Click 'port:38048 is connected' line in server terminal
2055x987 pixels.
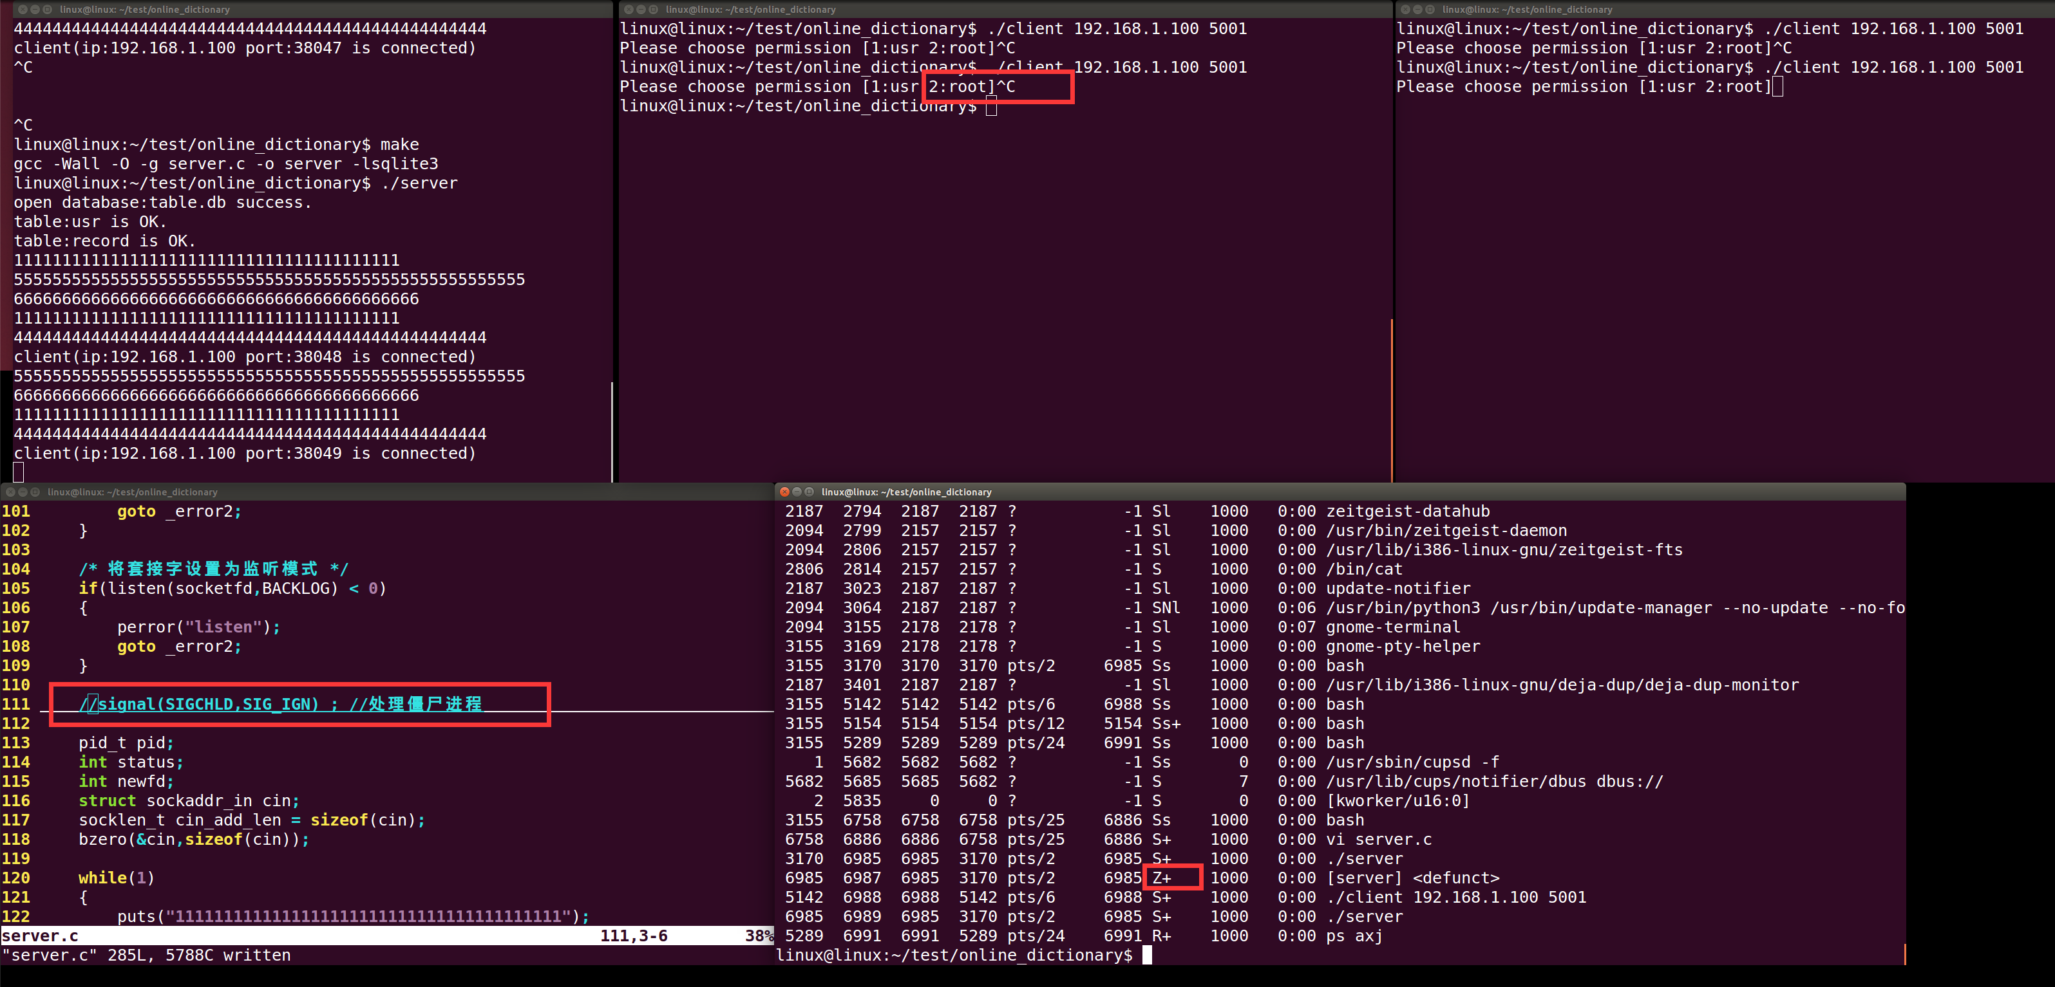tap(245, 356)
